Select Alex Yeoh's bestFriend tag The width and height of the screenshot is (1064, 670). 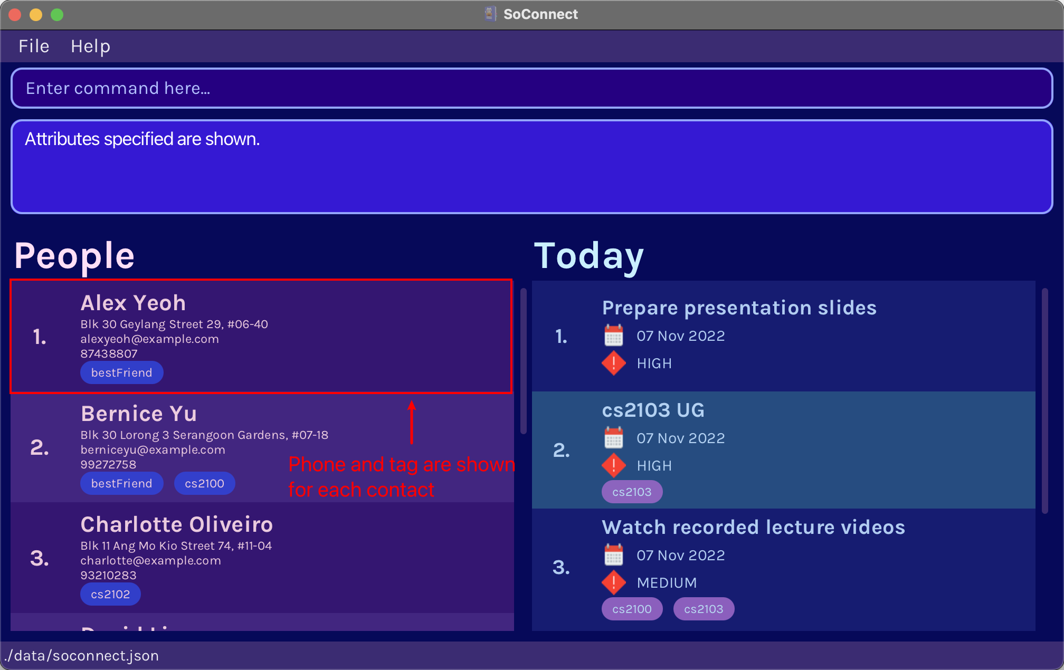click(x=121, y=372)
